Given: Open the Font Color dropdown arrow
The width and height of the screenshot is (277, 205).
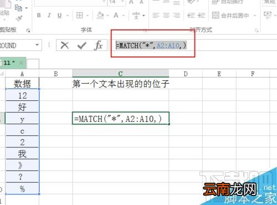Looking at the screenshot, I should [124, 16].
